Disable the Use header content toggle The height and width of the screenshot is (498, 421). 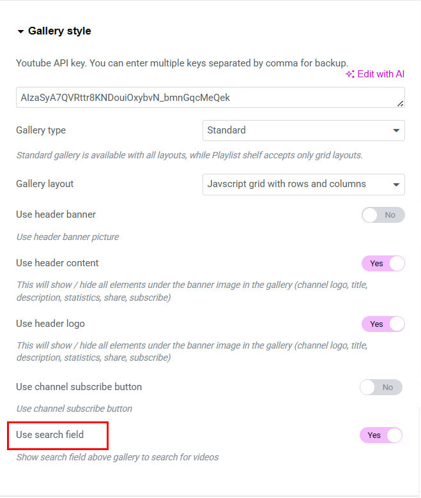coord(383,263)
